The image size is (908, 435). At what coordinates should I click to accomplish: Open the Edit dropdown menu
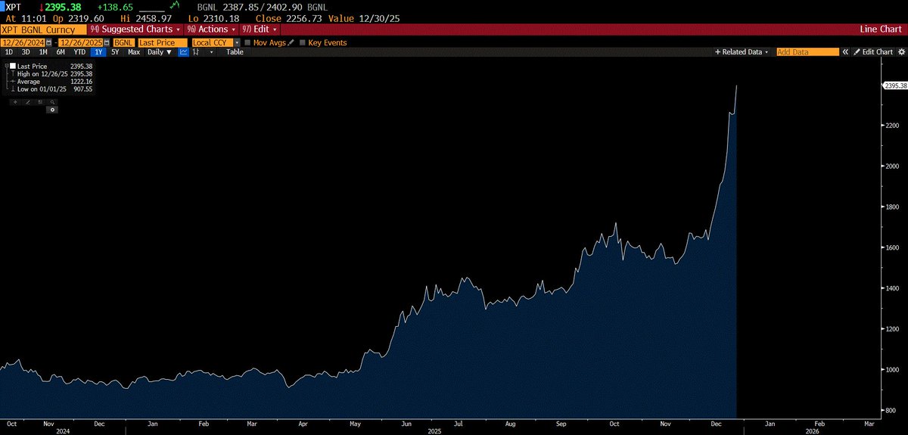click(260, 30)
